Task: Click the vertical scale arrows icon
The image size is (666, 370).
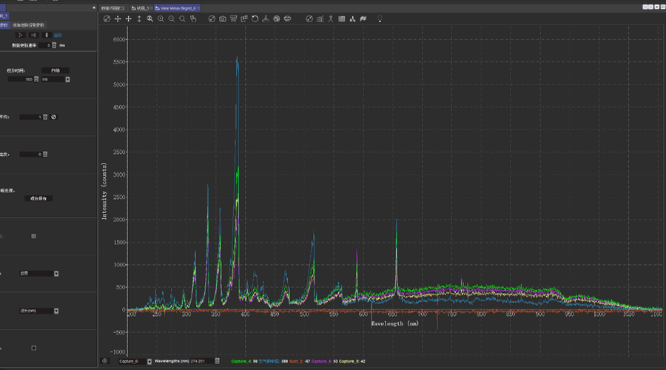Action: 139,18
